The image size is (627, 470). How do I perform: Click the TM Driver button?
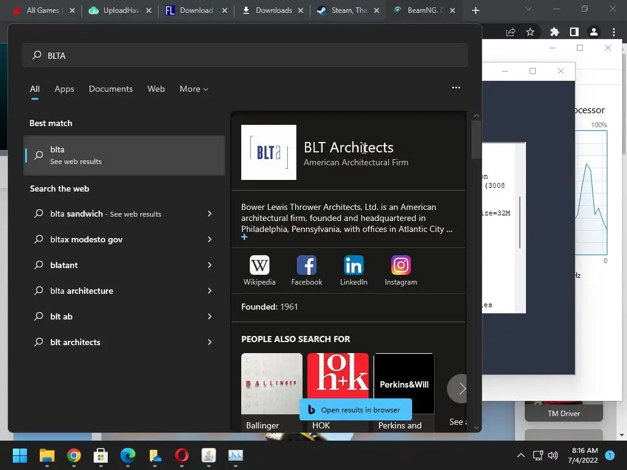pyautogui.click(x=564, y=413)
